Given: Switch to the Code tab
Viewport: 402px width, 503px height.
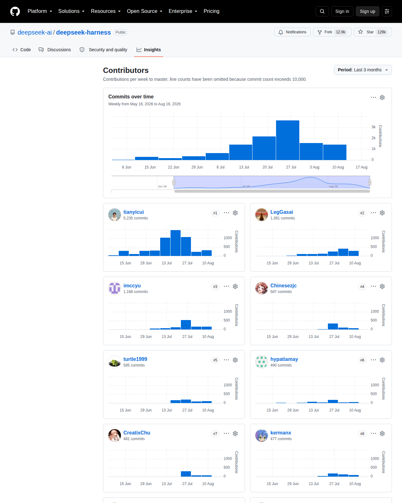Looking at the screenshot, I should click(x=22, y=50).
